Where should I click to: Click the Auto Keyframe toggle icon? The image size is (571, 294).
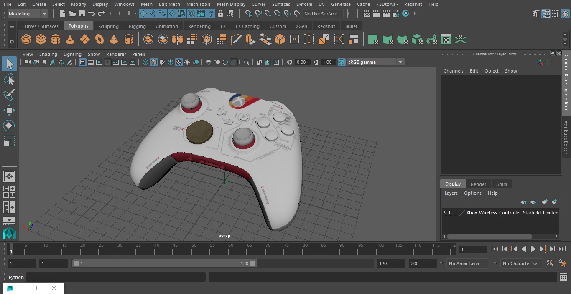click(x=550, y=264)
